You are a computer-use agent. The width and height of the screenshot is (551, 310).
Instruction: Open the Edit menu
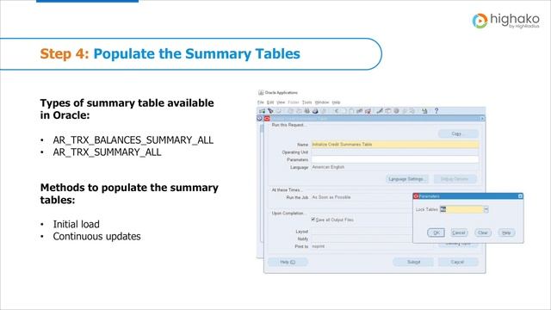tap(270, 102)
